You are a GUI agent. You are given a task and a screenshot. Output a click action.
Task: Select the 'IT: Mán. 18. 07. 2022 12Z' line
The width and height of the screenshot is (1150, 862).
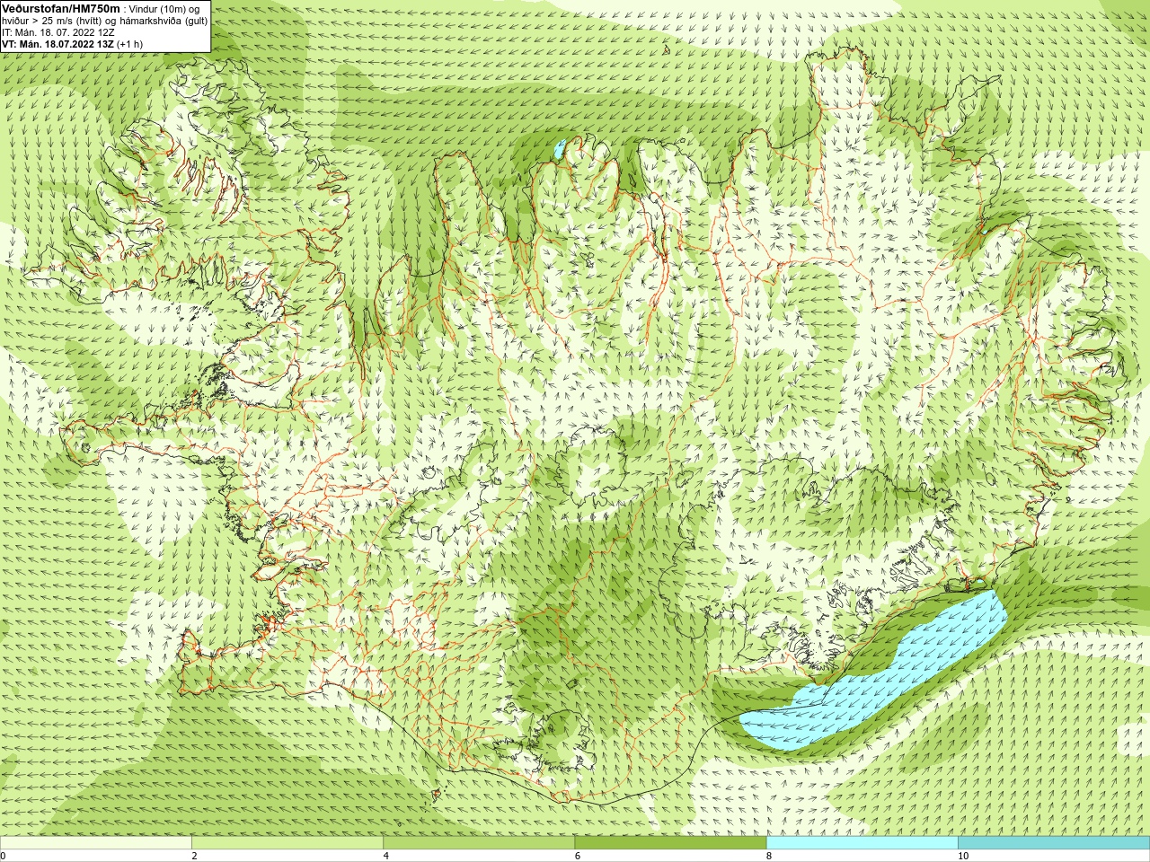[58, 32]
